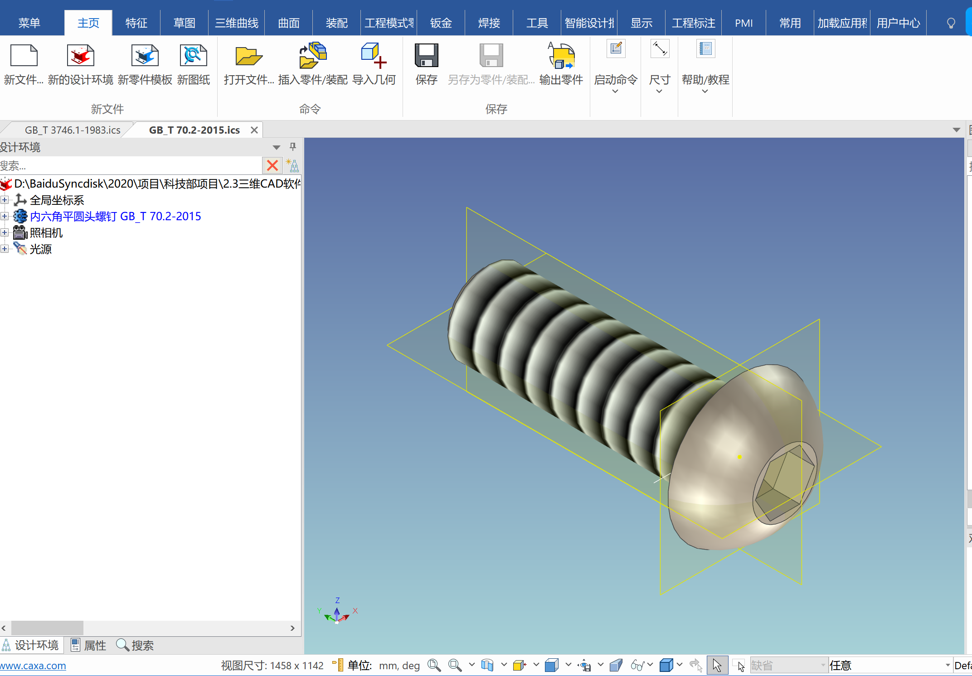This screenshot has height=676, width=972.
Task: Switch to GB_T 3746.1-1983.ics document tab
Action: [x=73, y=130]
